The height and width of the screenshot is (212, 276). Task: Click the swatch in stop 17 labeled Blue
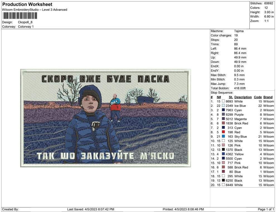[223, 172]
